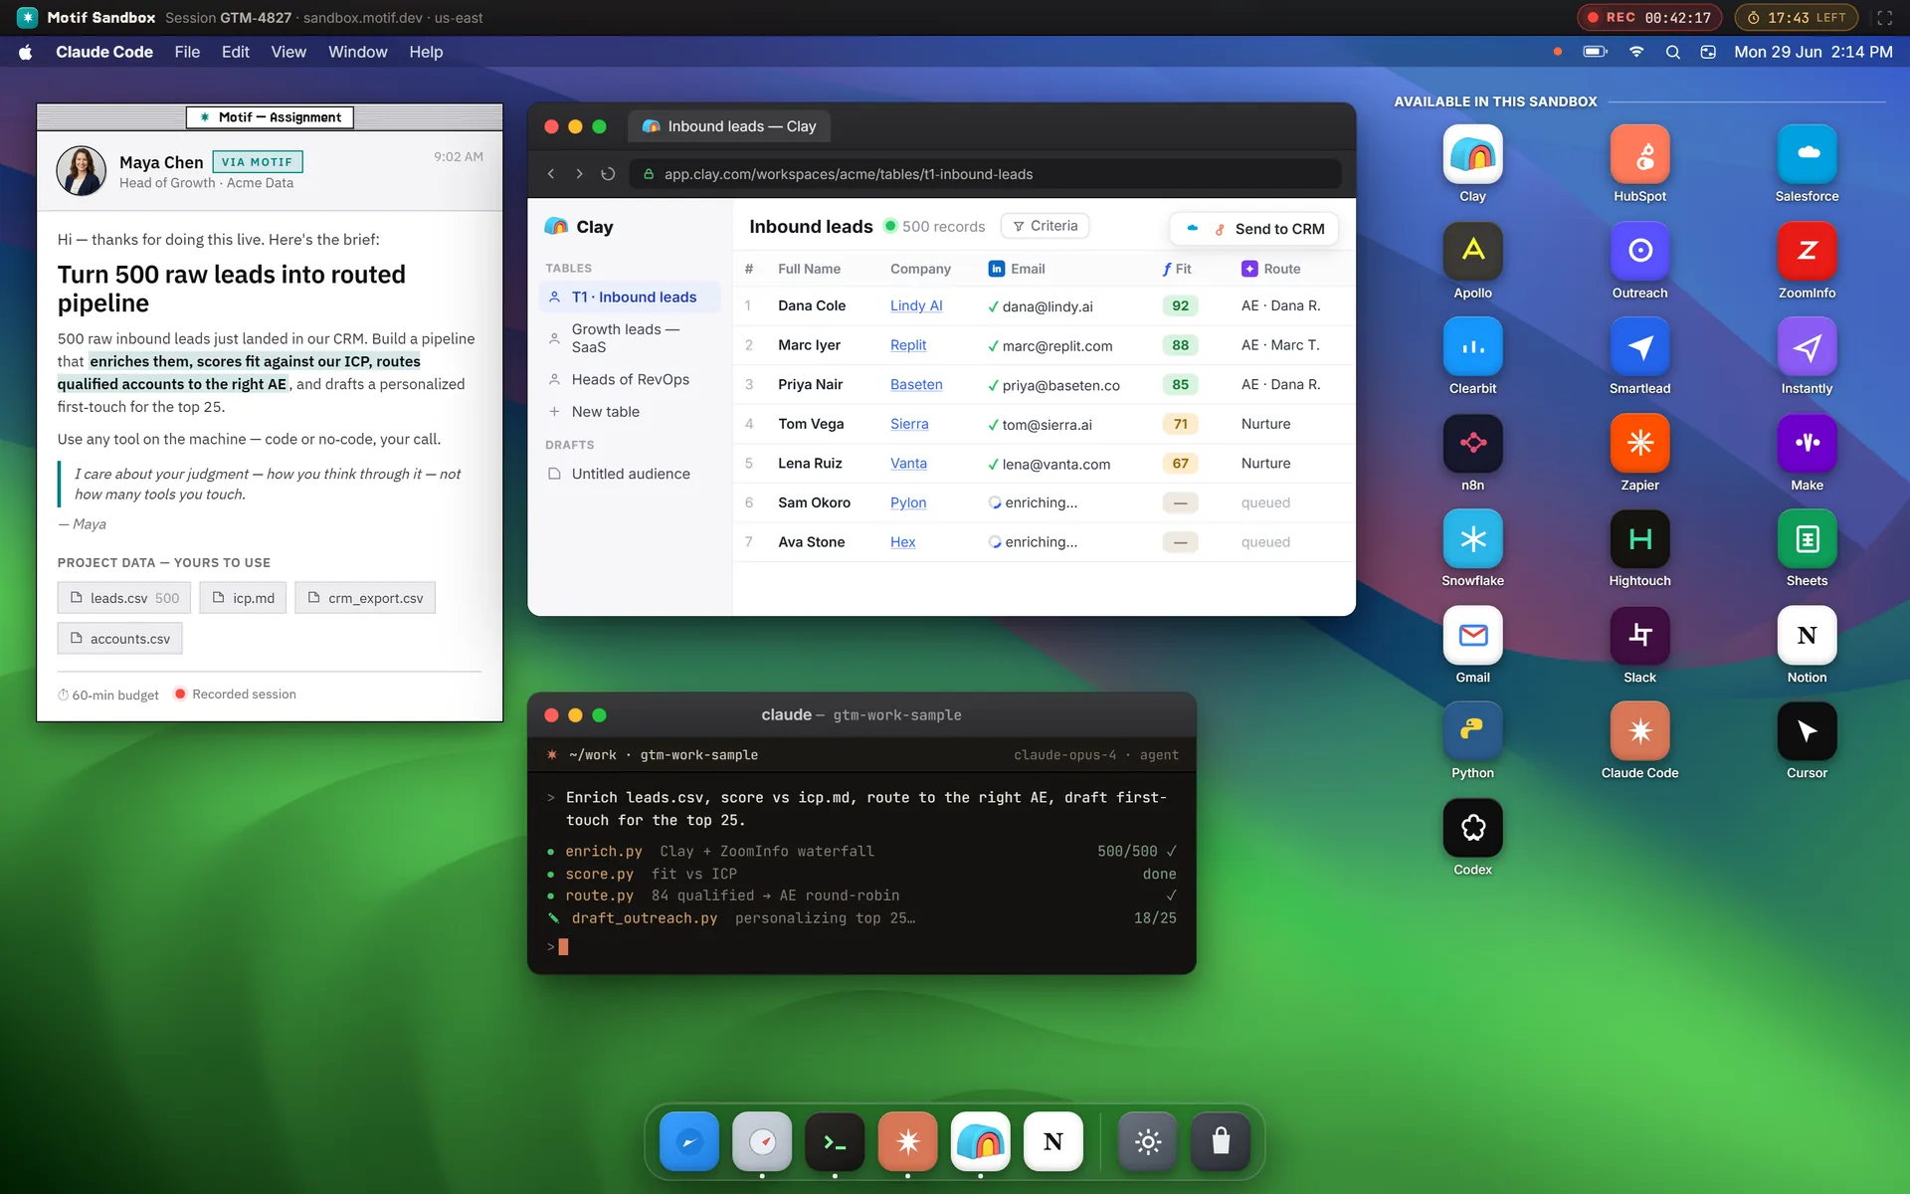Image resolution: width=1910 pixels, height=1194 pixels.
Task: Open the Replit company link
Action: pyautogui.click(x=907, y=345)
